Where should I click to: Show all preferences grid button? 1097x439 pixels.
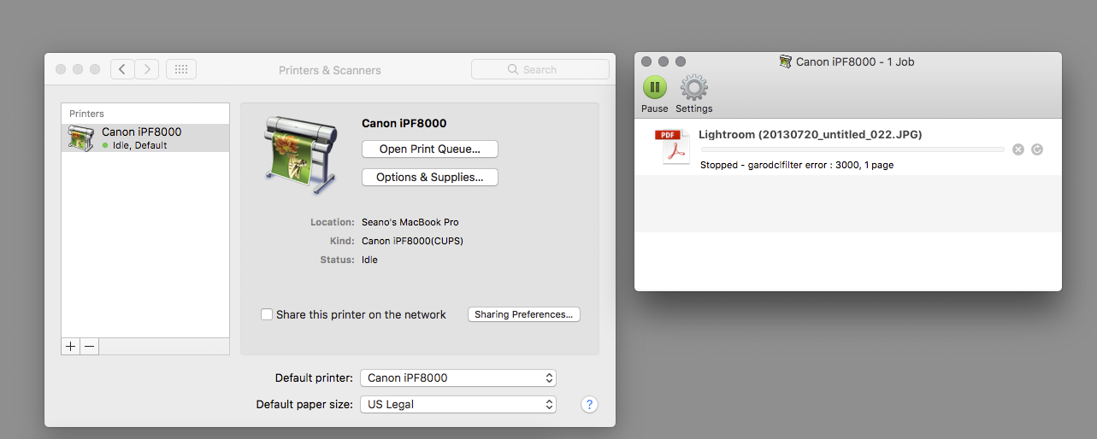tap(181, 69)
